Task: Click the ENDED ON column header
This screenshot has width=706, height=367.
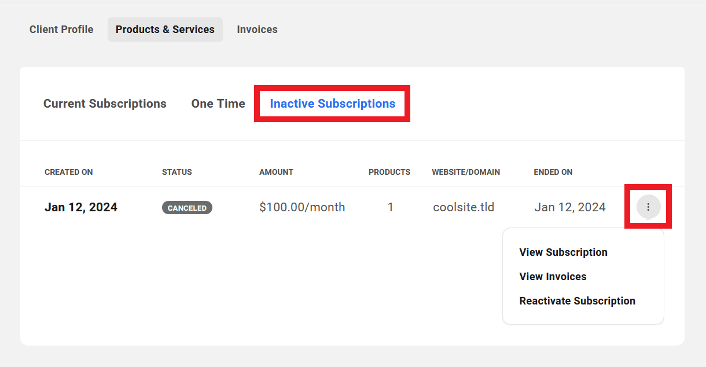Action: tap(553, 172)
